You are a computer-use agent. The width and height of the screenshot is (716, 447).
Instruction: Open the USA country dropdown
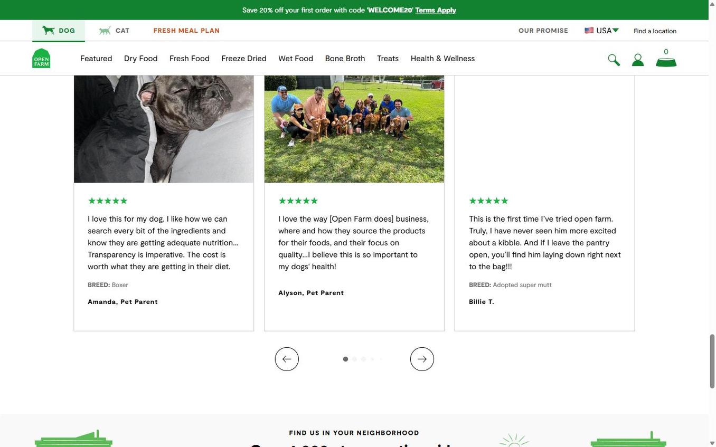601,31
